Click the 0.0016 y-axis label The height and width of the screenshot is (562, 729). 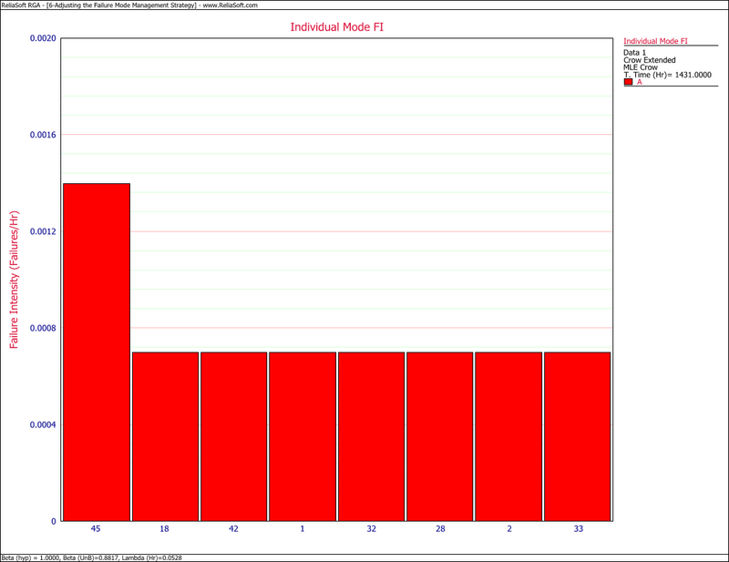(x=43, y=135)
